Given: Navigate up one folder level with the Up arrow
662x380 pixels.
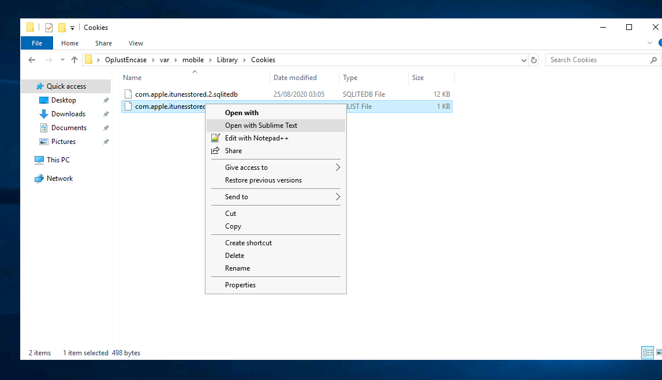Looking at the screenshot, I should [x=74, y=60].
